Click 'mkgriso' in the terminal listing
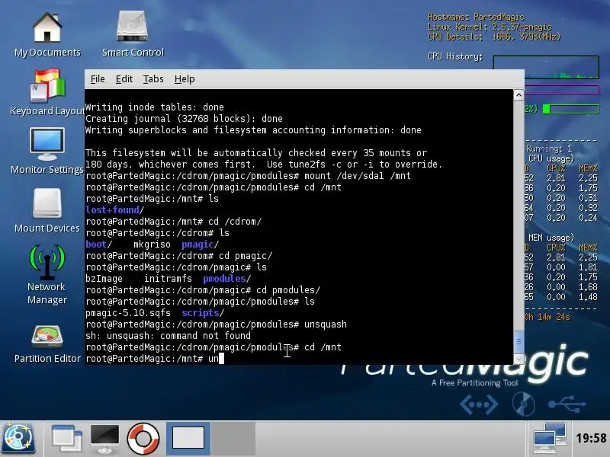 tap(152, 244)
